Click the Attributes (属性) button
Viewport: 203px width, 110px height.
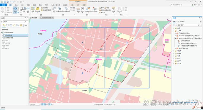click(73, 8)
